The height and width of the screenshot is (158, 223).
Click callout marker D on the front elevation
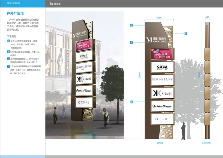pos(131,102)
